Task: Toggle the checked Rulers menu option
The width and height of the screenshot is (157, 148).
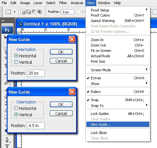Action: [118, 92]
